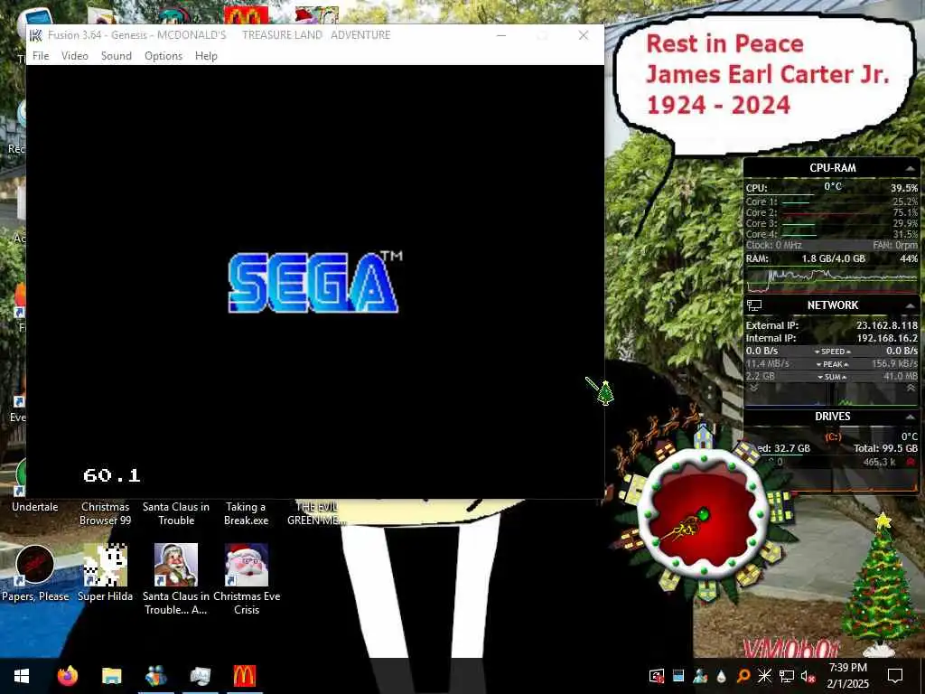This screenshot has width=925, height=694.
Task: Select the Papers, Please desktop icon
Action: 35,572
